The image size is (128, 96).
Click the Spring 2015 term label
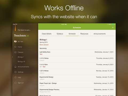click(x=43, y=42)
